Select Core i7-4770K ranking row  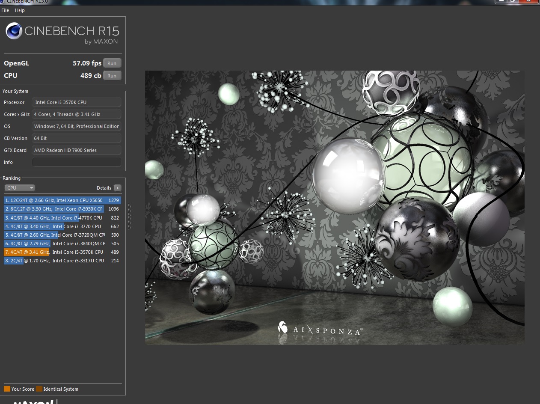click(x=62, y=217)
